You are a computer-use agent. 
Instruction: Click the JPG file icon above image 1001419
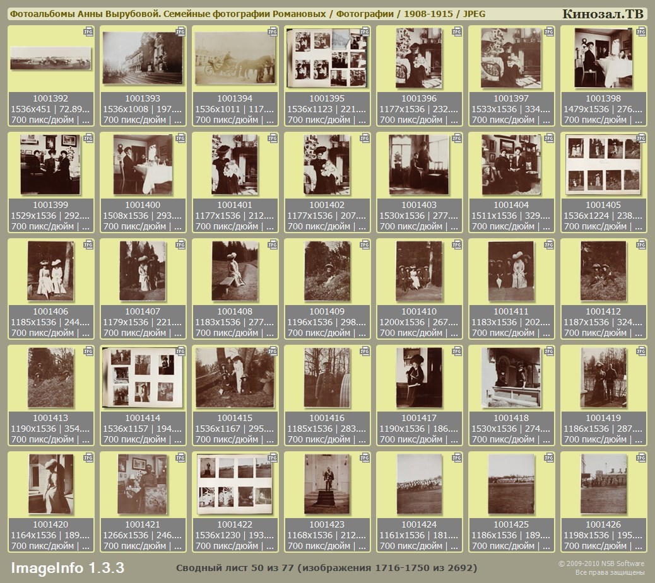(641, 351)
